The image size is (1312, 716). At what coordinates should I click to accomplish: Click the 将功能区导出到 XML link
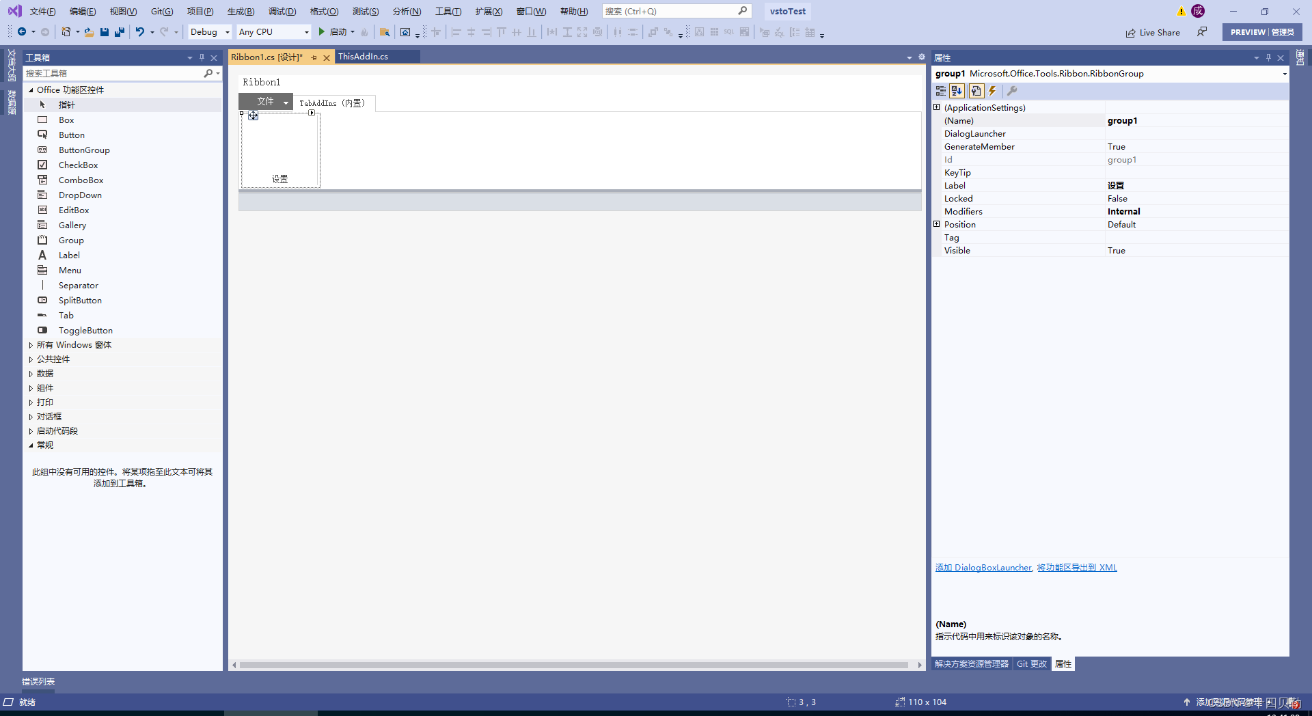coord(1077,568)
